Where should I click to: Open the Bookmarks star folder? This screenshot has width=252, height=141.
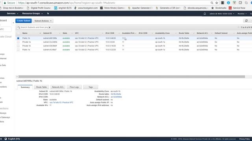(219, 8)
